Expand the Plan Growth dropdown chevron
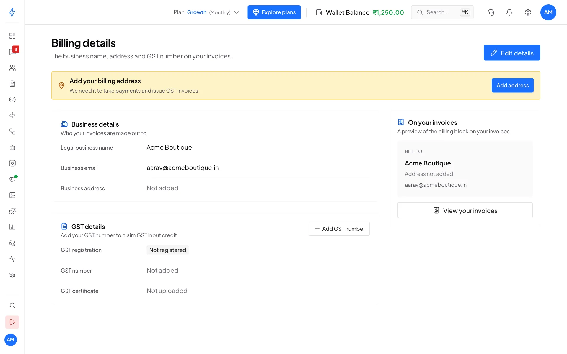567x354 pixels. coord(237,12)
